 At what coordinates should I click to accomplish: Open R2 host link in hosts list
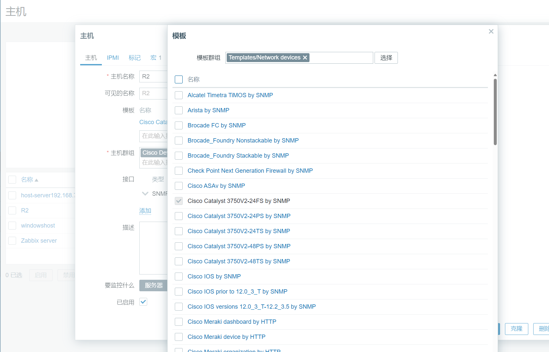pyautogui.click(x=25, y=210)
